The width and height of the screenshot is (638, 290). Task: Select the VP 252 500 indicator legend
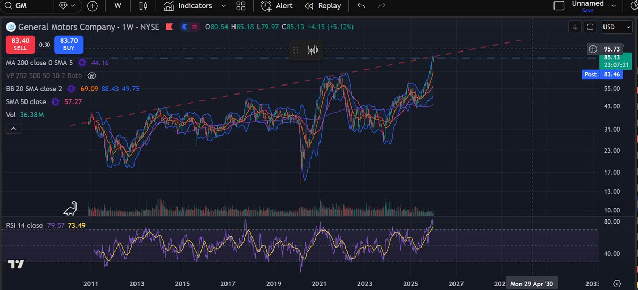[x=44, y=75]
